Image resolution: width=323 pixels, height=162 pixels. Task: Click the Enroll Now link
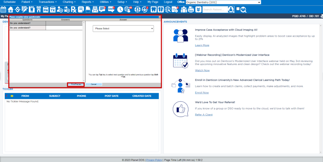(x=202, y=93)
